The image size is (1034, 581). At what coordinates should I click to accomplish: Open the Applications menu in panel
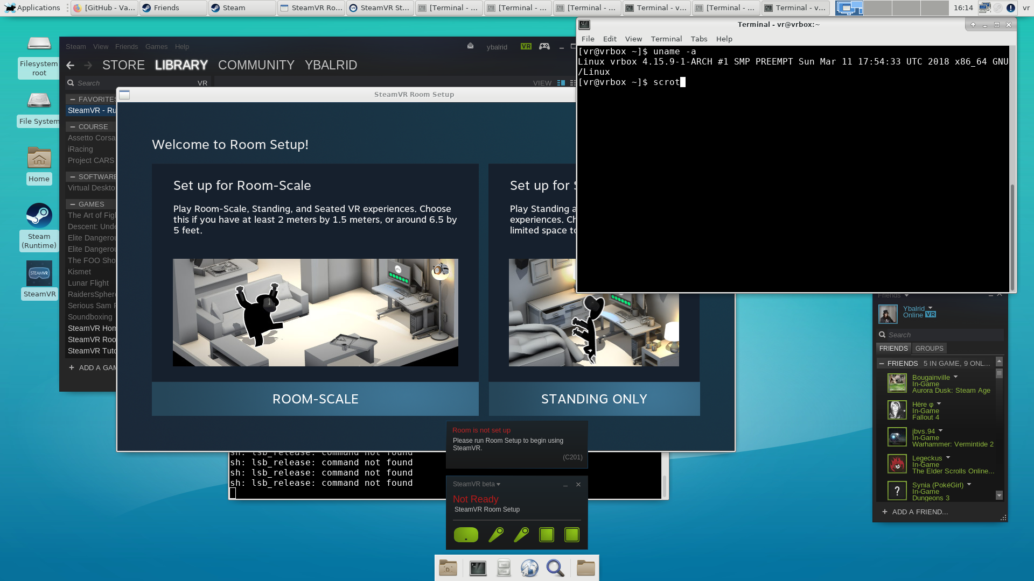click(32, 8)
